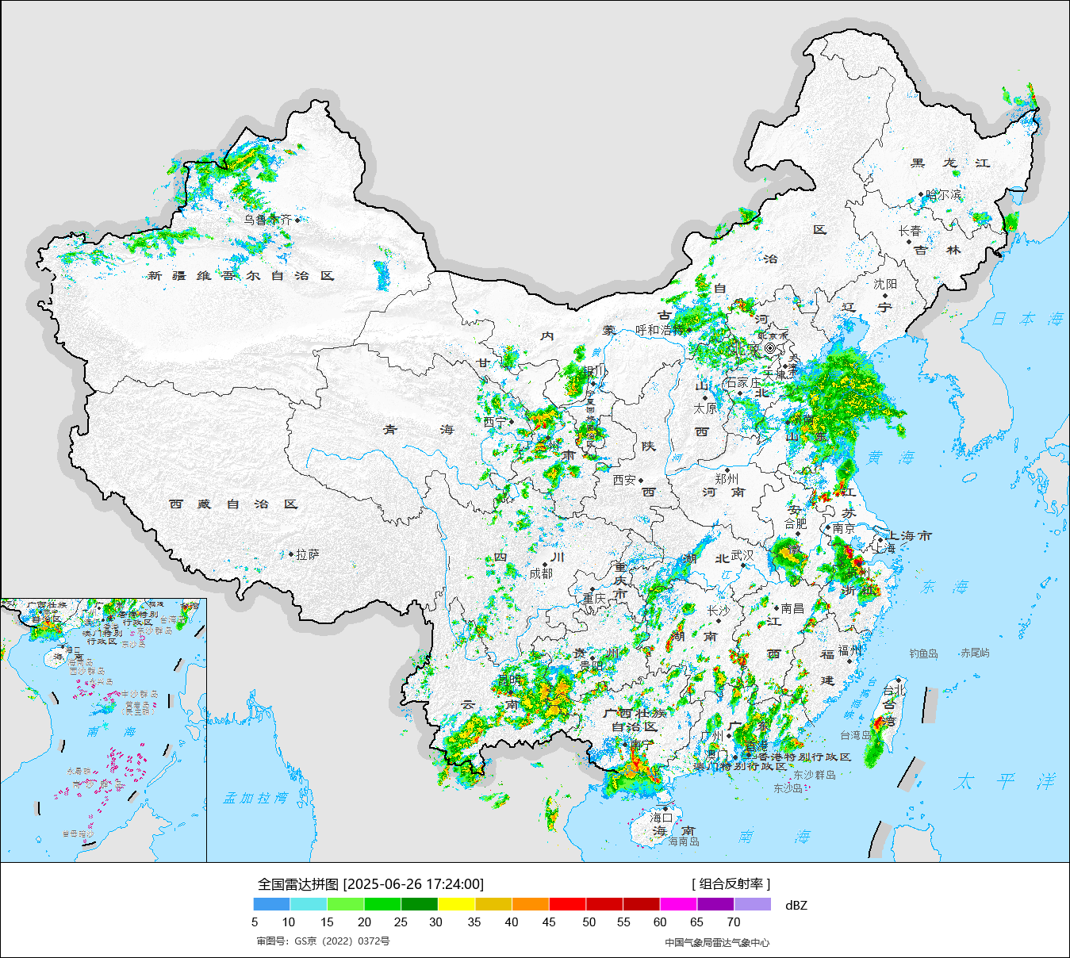Select the 沈阳 city marker dot
1070x958 pixels.
coord(885,295)
